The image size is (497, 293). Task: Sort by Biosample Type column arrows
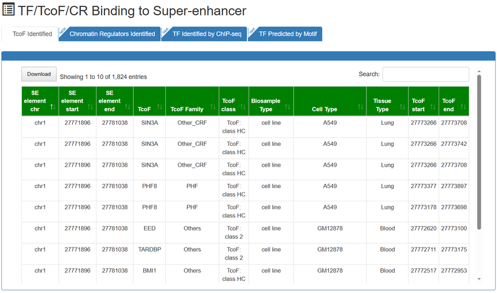coord(287,107)
